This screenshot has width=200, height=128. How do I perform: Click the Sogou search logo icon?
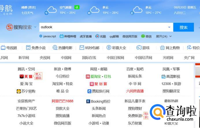point(10,27)
